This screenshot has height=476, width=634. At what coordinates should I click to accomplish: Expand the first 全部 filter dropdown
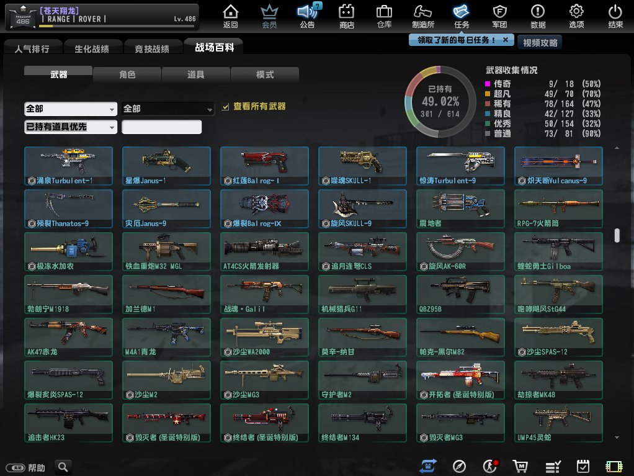(x=71, y=109)
